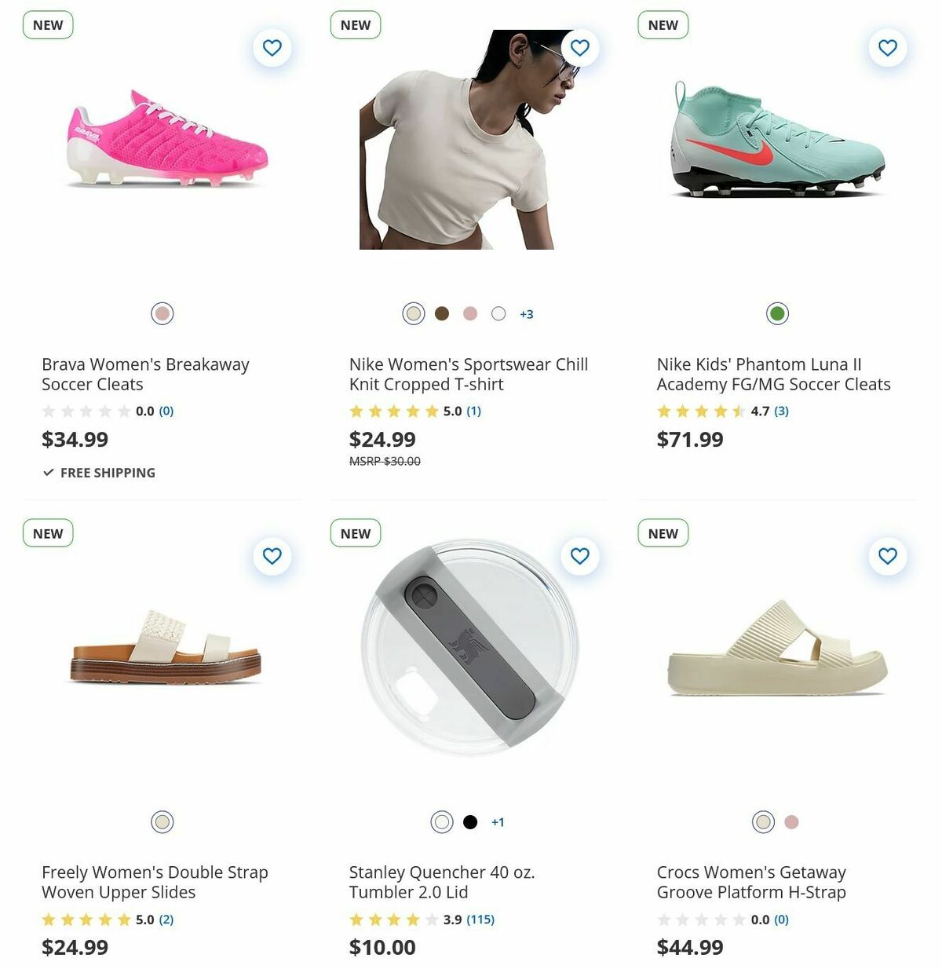Open the pink Brava soccer cleat image

coord(167,141)
